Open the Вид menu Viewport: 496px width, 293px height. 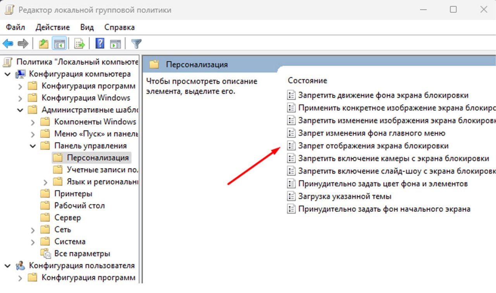87,27
